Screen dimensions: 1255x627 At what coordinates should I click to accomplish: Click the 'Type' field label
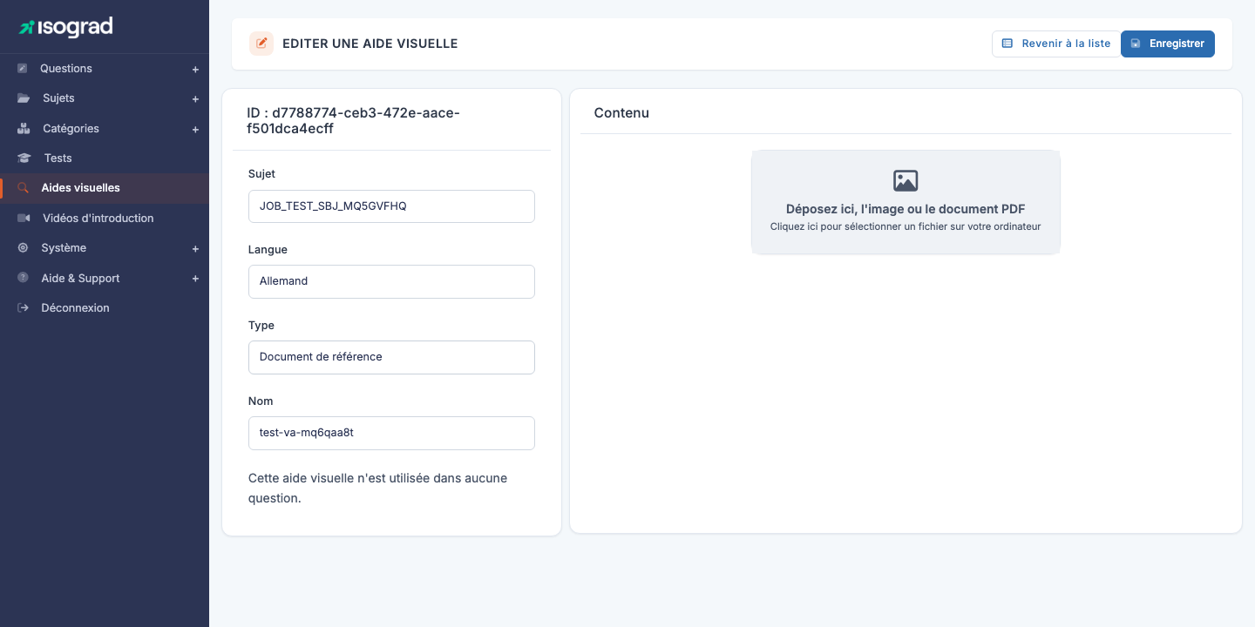[x=261, y=326]
